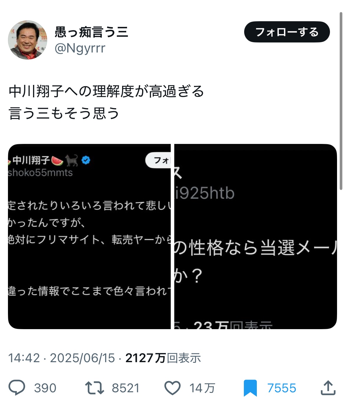The height and width of the screenshot is (407, 345).
Task: Open the 14:42 · 2025/06/15 timestamp
Action: pos(61,358)
